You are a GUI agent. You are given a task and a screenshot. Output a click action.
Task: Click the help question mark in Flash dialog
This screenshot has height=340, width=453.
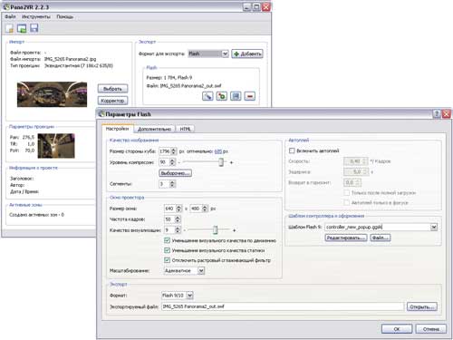point(437,114)
